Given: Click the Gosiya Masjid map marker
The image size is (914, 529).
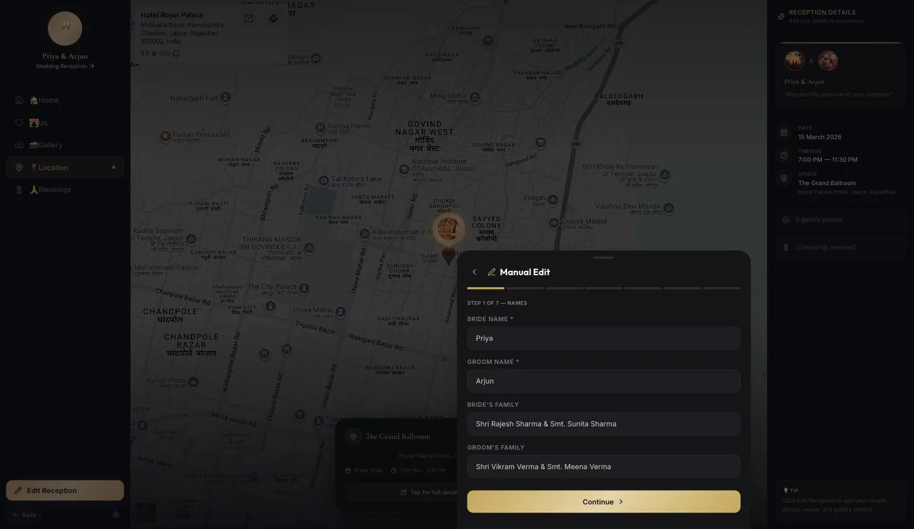Looking at the screenshot, I should [x=553, y=222].
